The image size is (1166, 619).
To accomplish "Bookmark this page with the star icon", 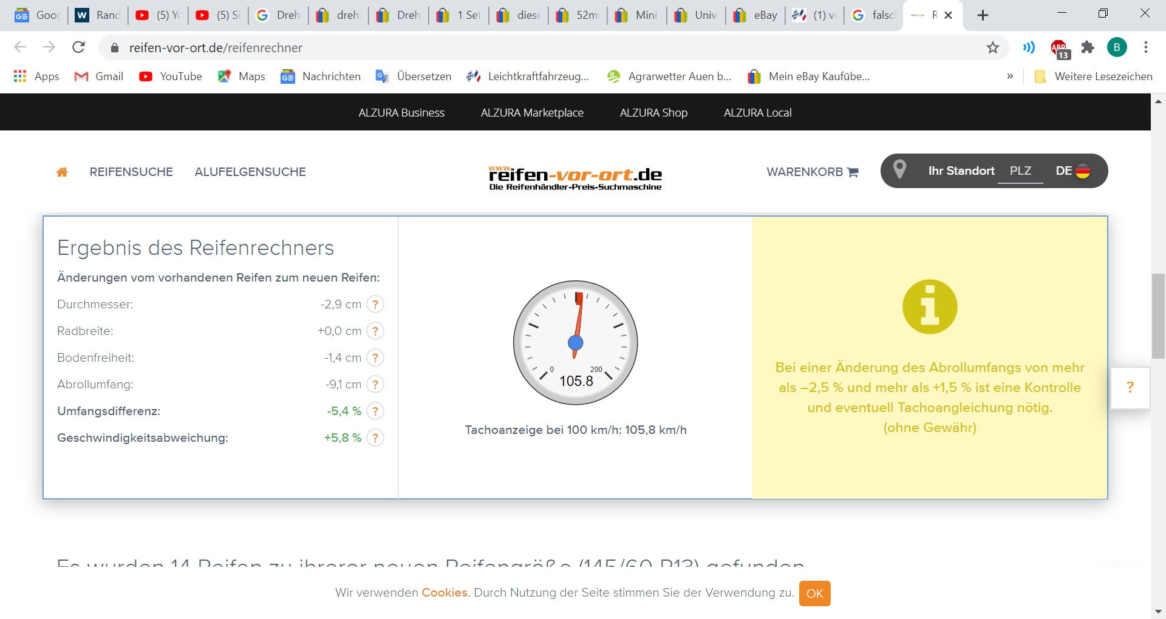I will [993, 47].
